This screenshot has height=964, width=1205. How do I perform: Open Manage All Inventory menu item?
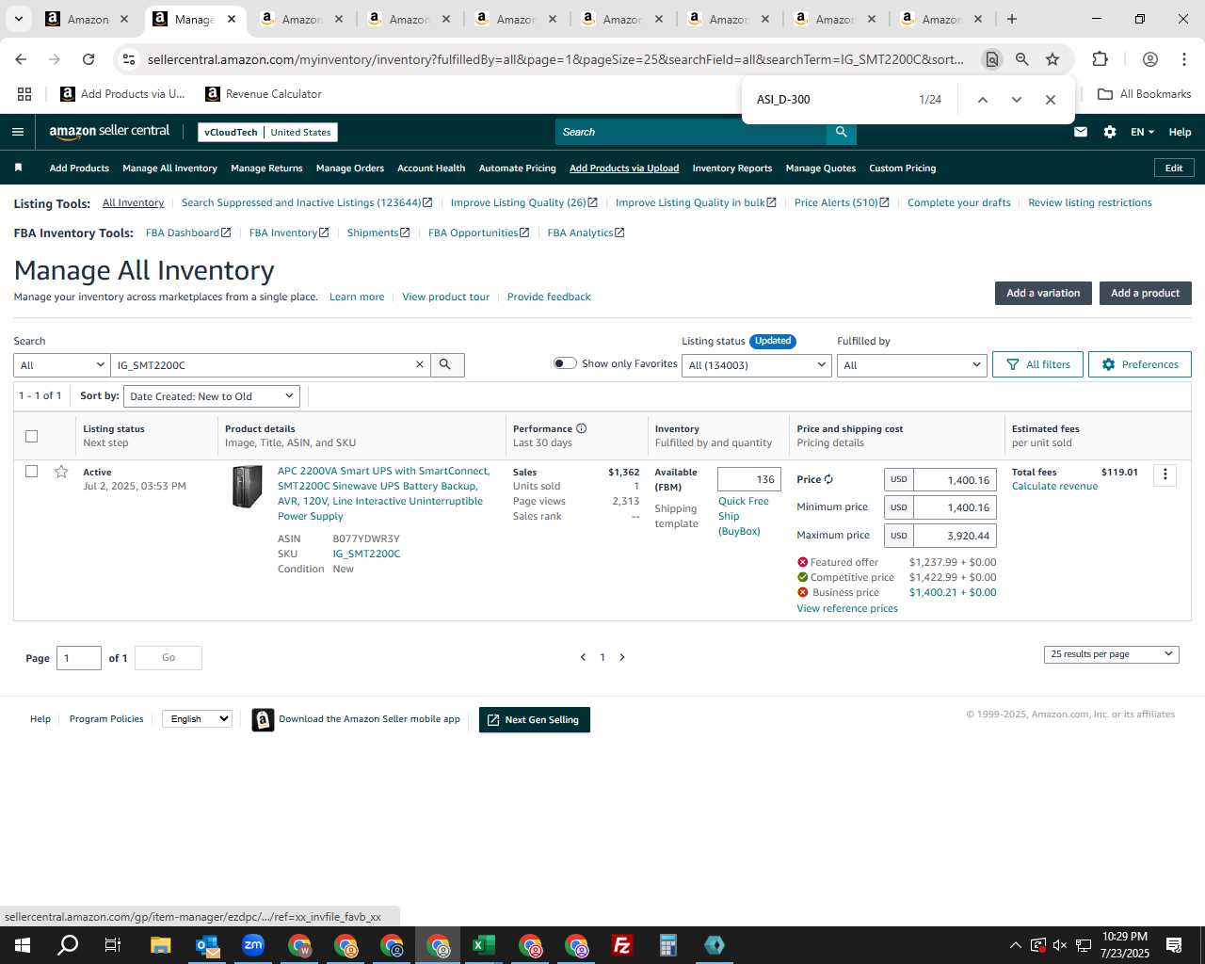[x=169, y=169]
